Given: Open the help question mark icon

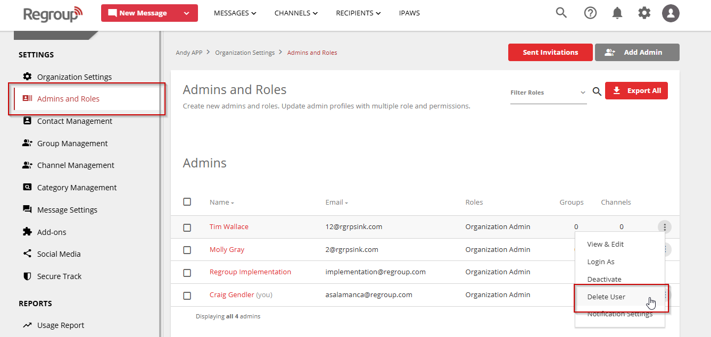Looking at the screenshot, I should click(590, 13).
